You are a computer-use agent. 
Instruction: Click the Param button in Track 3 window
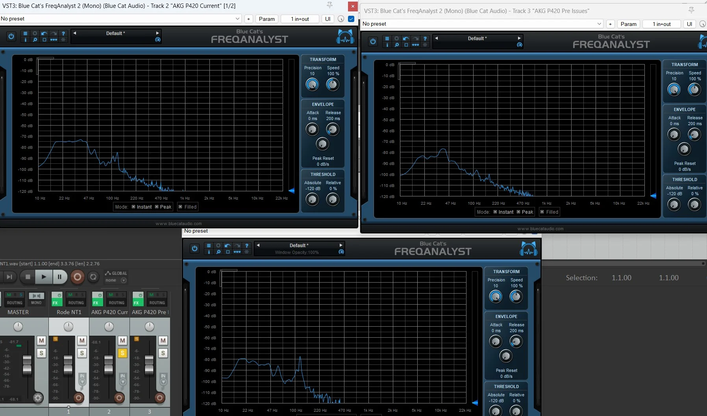(x=628, y=24)
